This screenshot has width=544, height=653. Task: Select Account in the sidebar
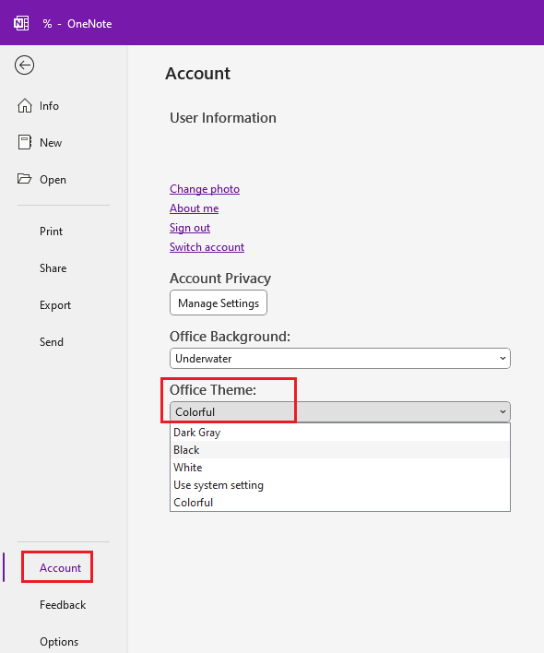(60, 568)
